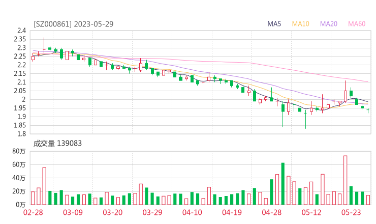
Task: Click the '0万' volume axis label
Action: (x=21, y=205)
